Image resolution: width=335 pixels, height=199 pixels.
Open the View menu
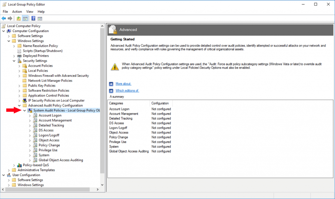[x=30, y=11]
